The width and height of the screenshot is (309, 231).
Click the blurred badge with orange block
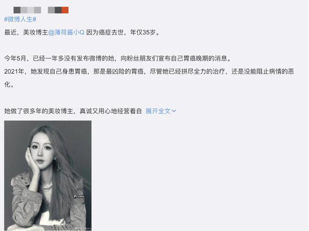pyautogui.click(x=58, y=10)
